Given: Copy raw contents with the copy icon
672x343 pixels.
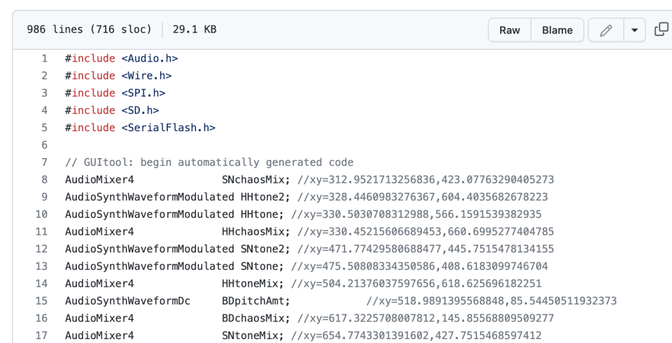Looking at the screenshot, I should pos(660,30).
